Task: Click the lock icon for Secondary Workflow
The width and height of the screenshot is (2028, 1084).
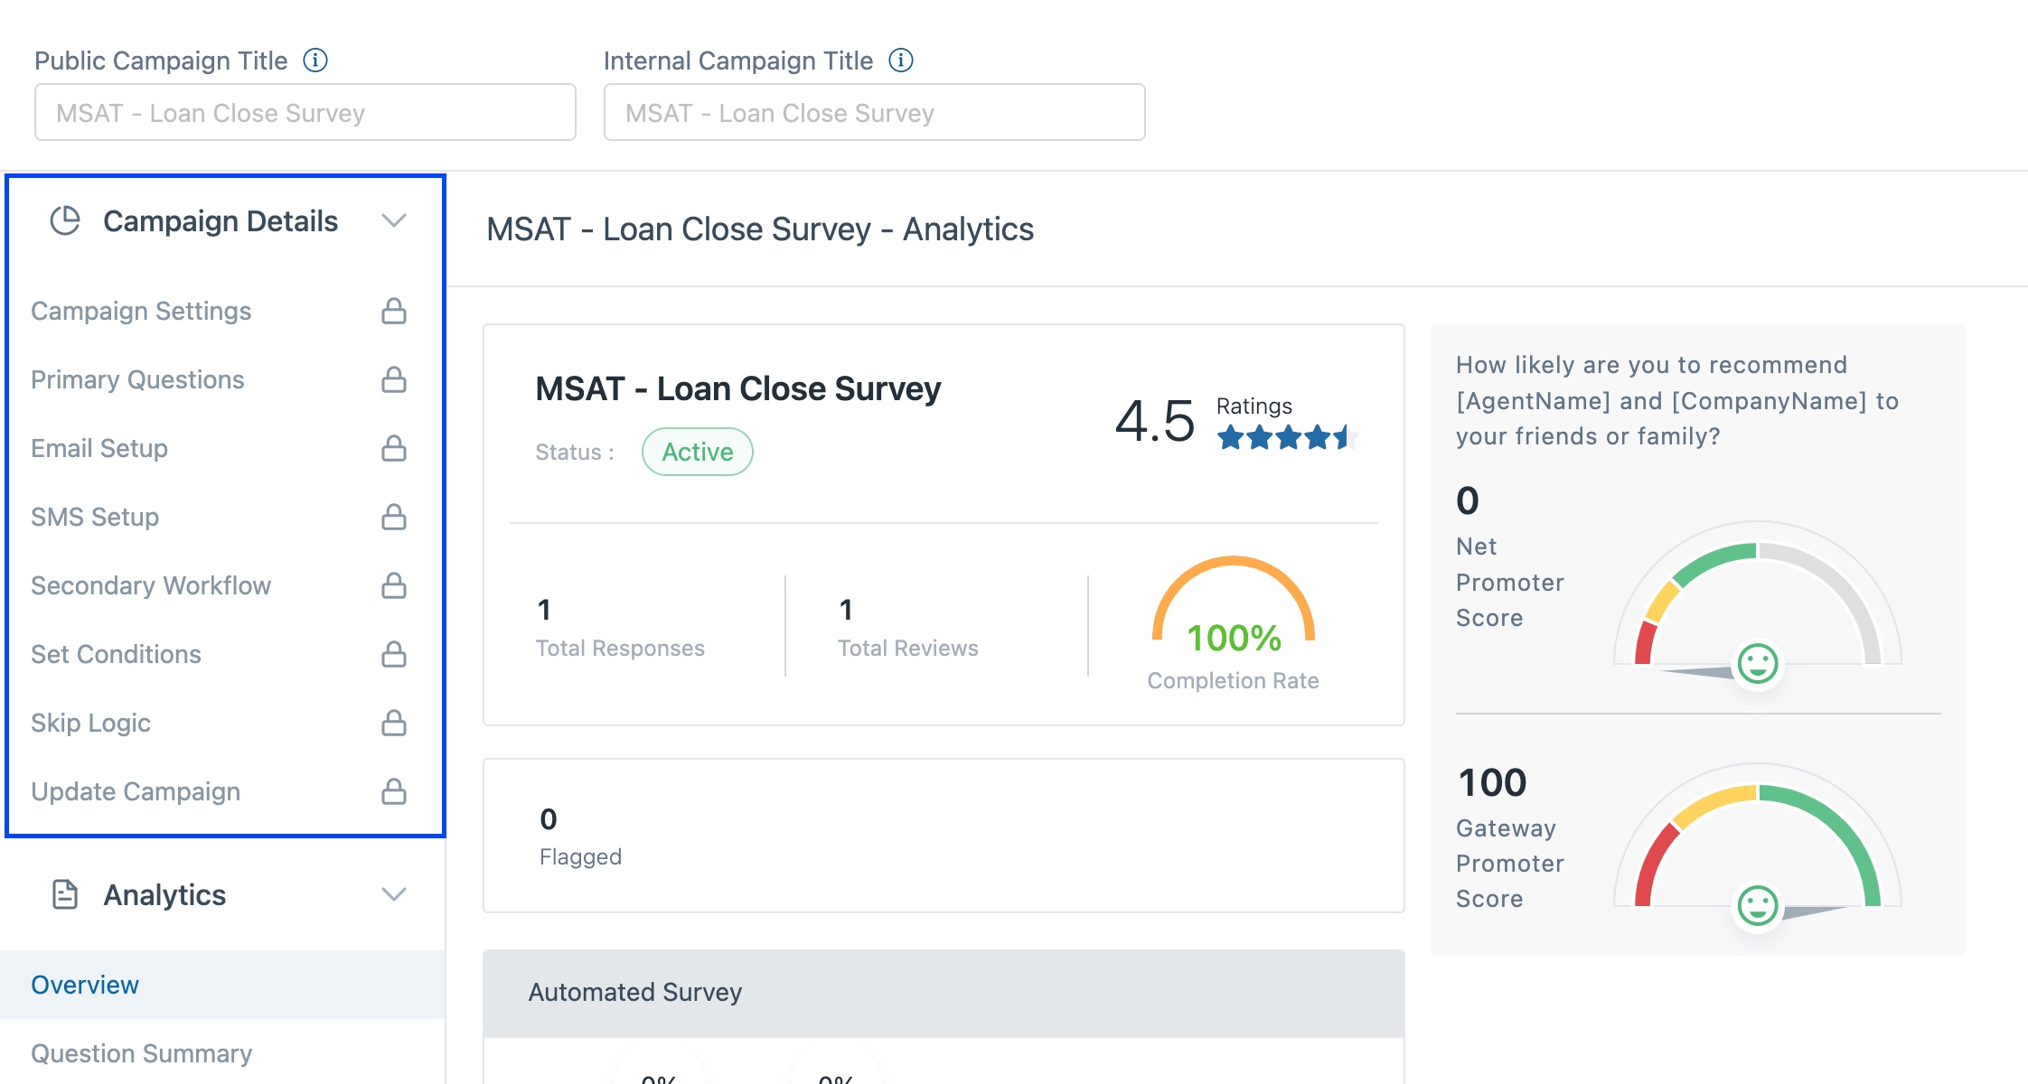Action: click(394, 585)
